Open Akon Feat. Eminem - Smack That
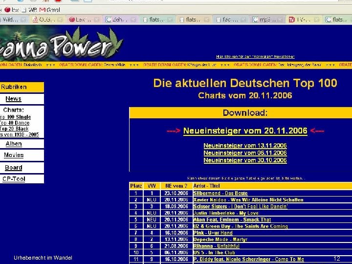 232,220
